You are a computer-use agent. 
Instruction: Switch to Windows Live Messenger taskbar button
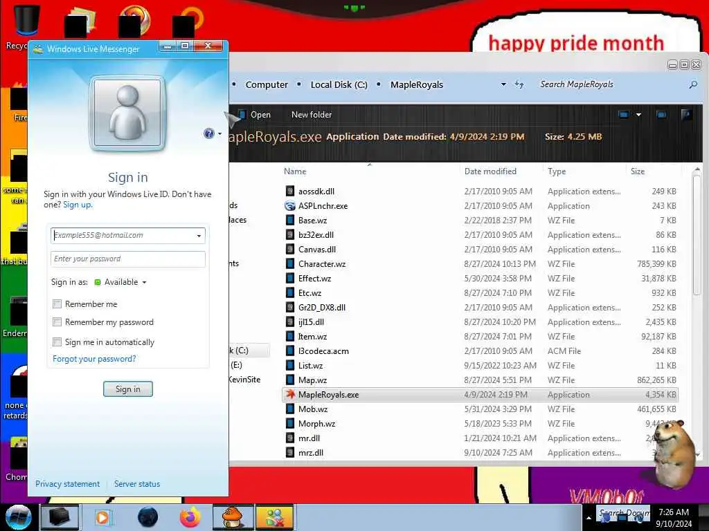[274, 517]
